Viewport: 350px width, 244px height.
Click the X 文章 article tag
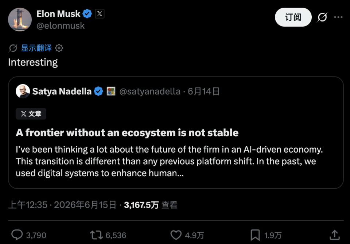[31, 114]
